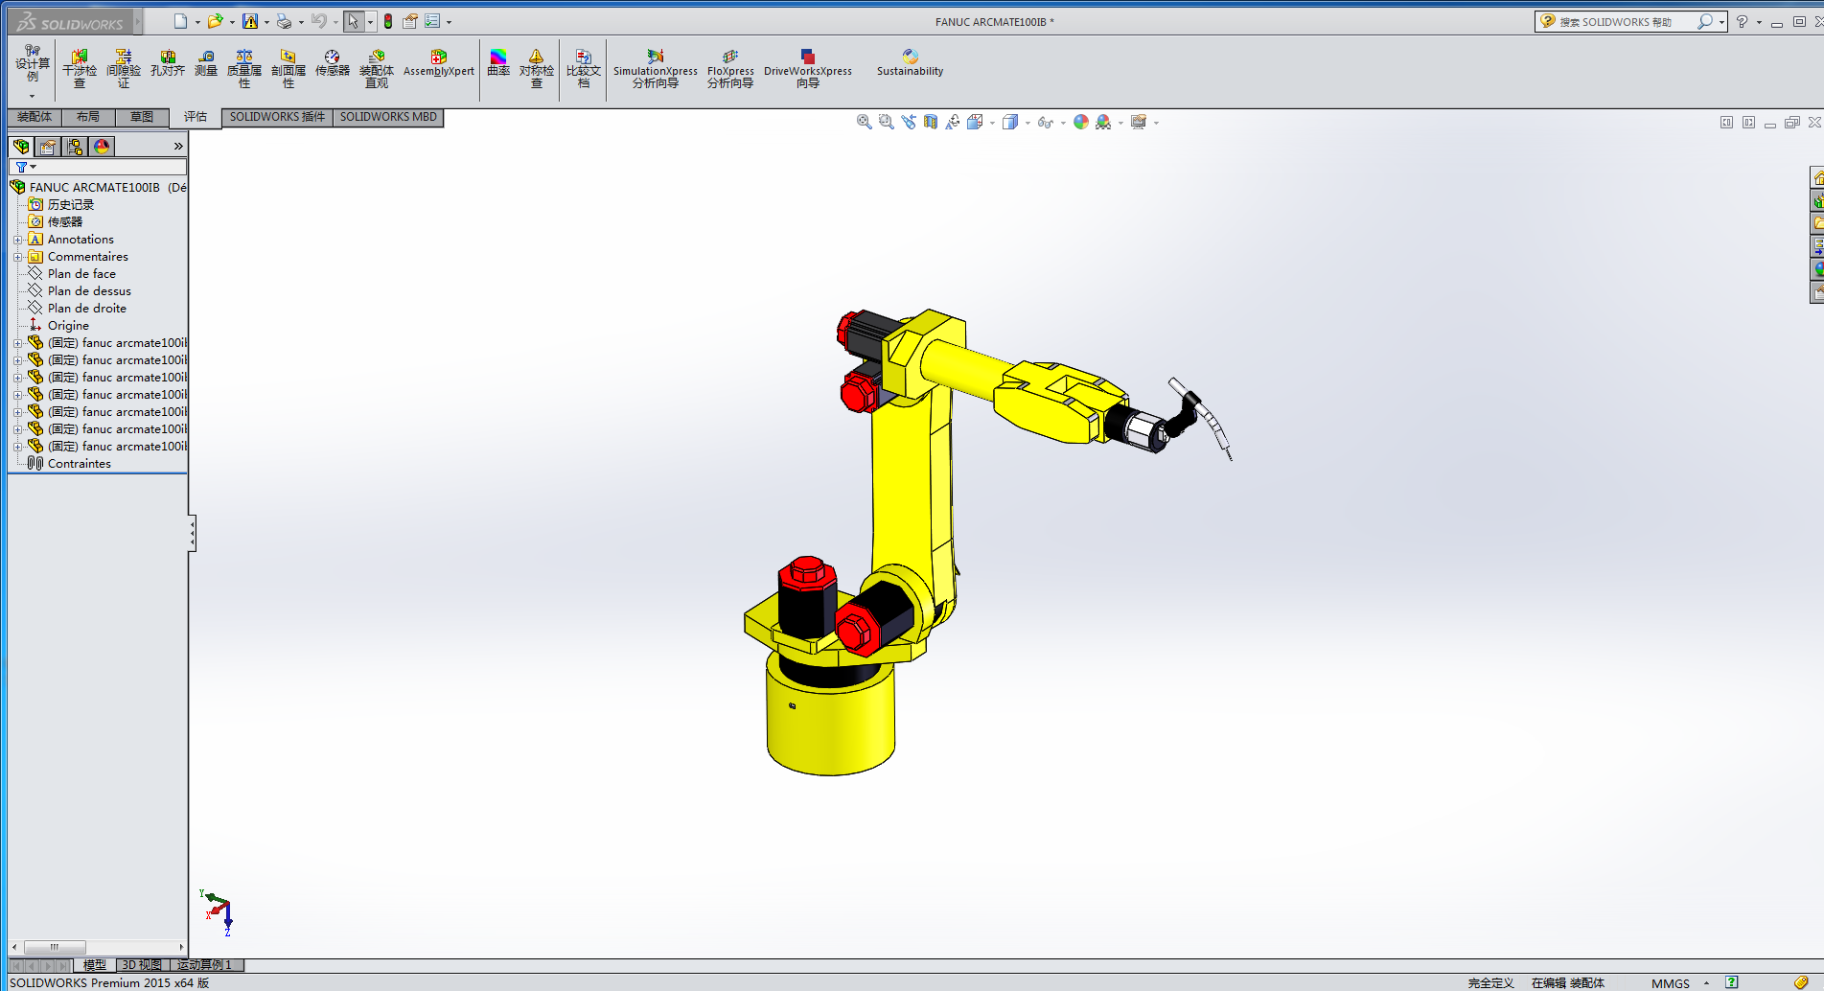Open the display style dropdown arrow

pyautogui.click(x=1027, y=122)
